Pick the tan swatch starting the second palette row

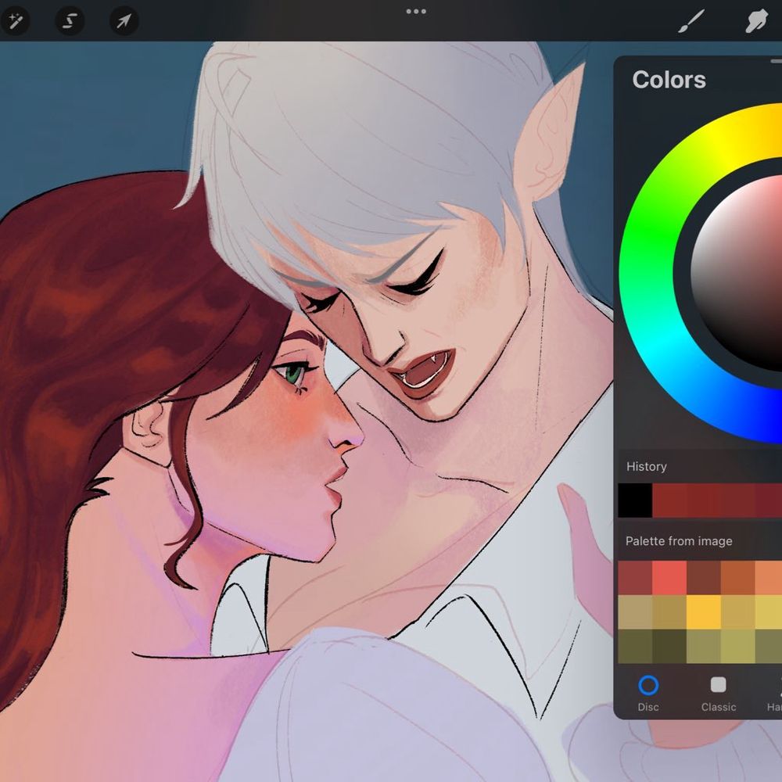pos(635,612)
